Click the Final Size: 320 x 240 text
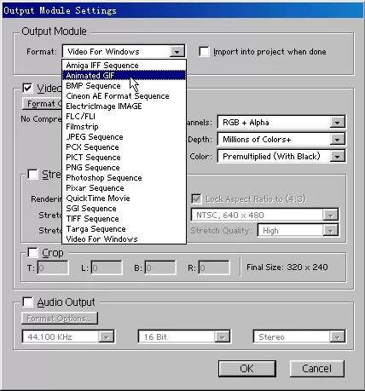The width and height of the screenshot is (365, 391). point(287,267)
